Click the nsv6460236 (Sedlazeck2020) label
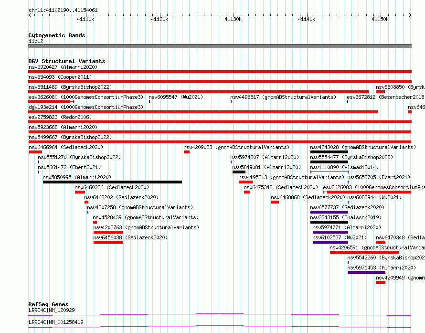This screenshot has width=425, height=333. pyautogui.click(x=112, y=187)
